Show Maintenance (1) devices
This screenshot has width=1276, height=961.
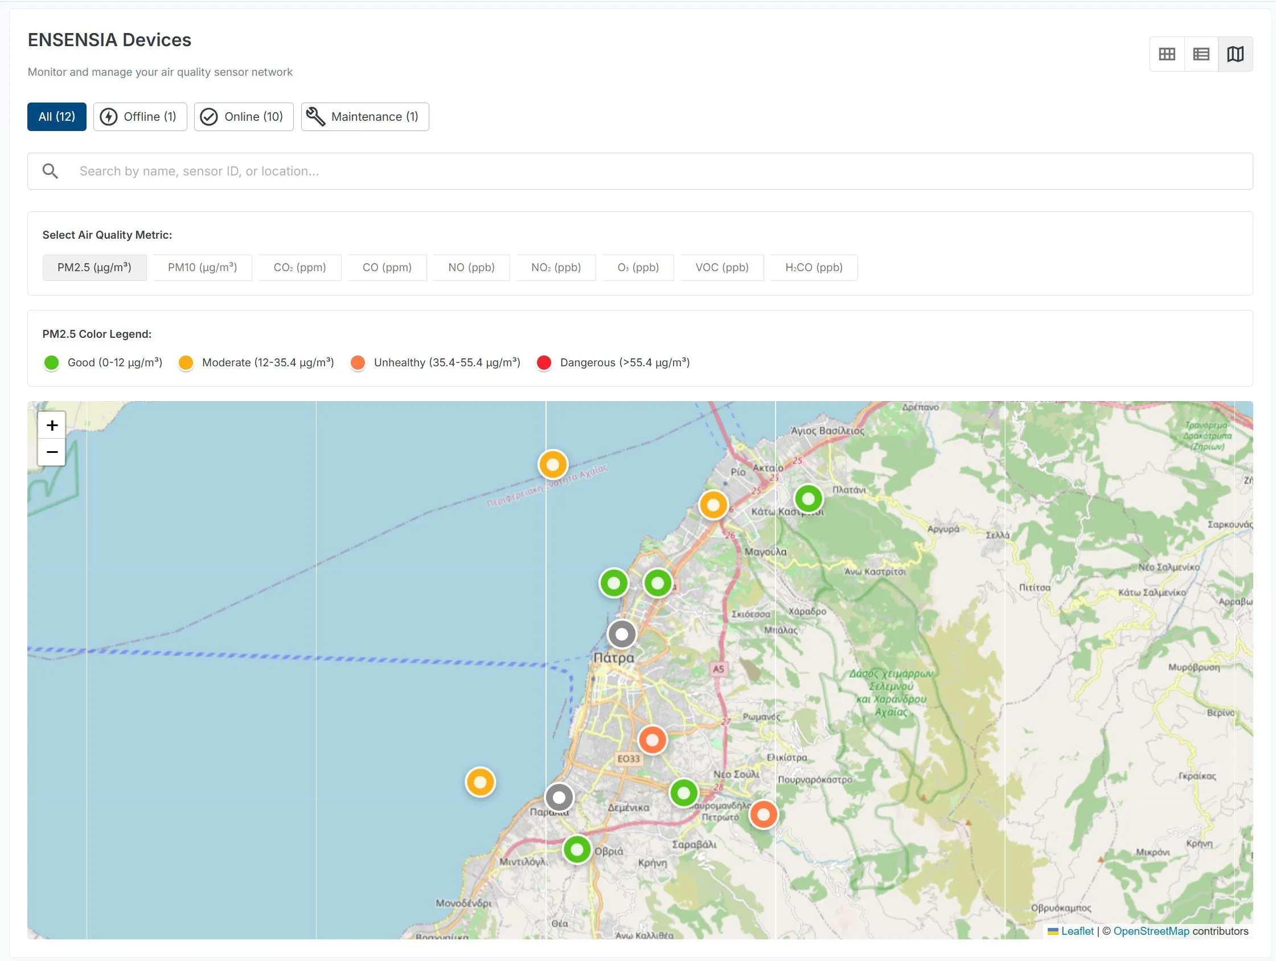(364, 117)
